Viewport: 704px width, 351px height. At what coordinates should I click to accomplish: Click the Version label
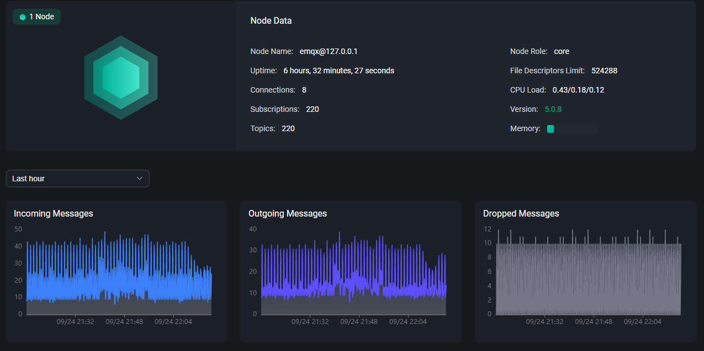(524, 109)
